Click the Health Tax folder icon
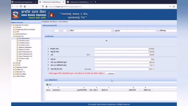 (16, 69)
